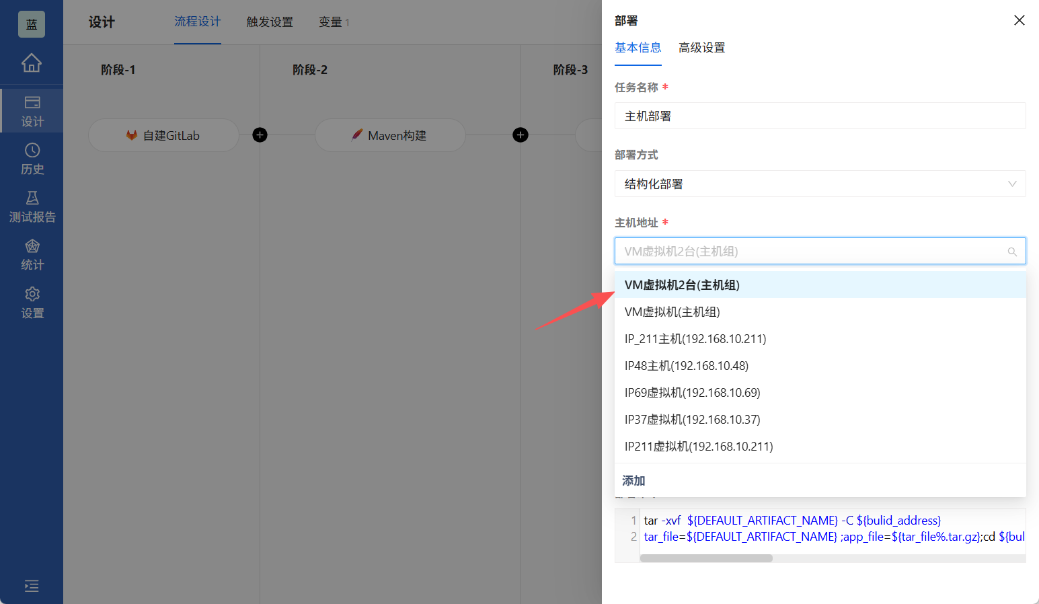
Task: Add a task after 自建GitLab node
Action: coord(260,135)
